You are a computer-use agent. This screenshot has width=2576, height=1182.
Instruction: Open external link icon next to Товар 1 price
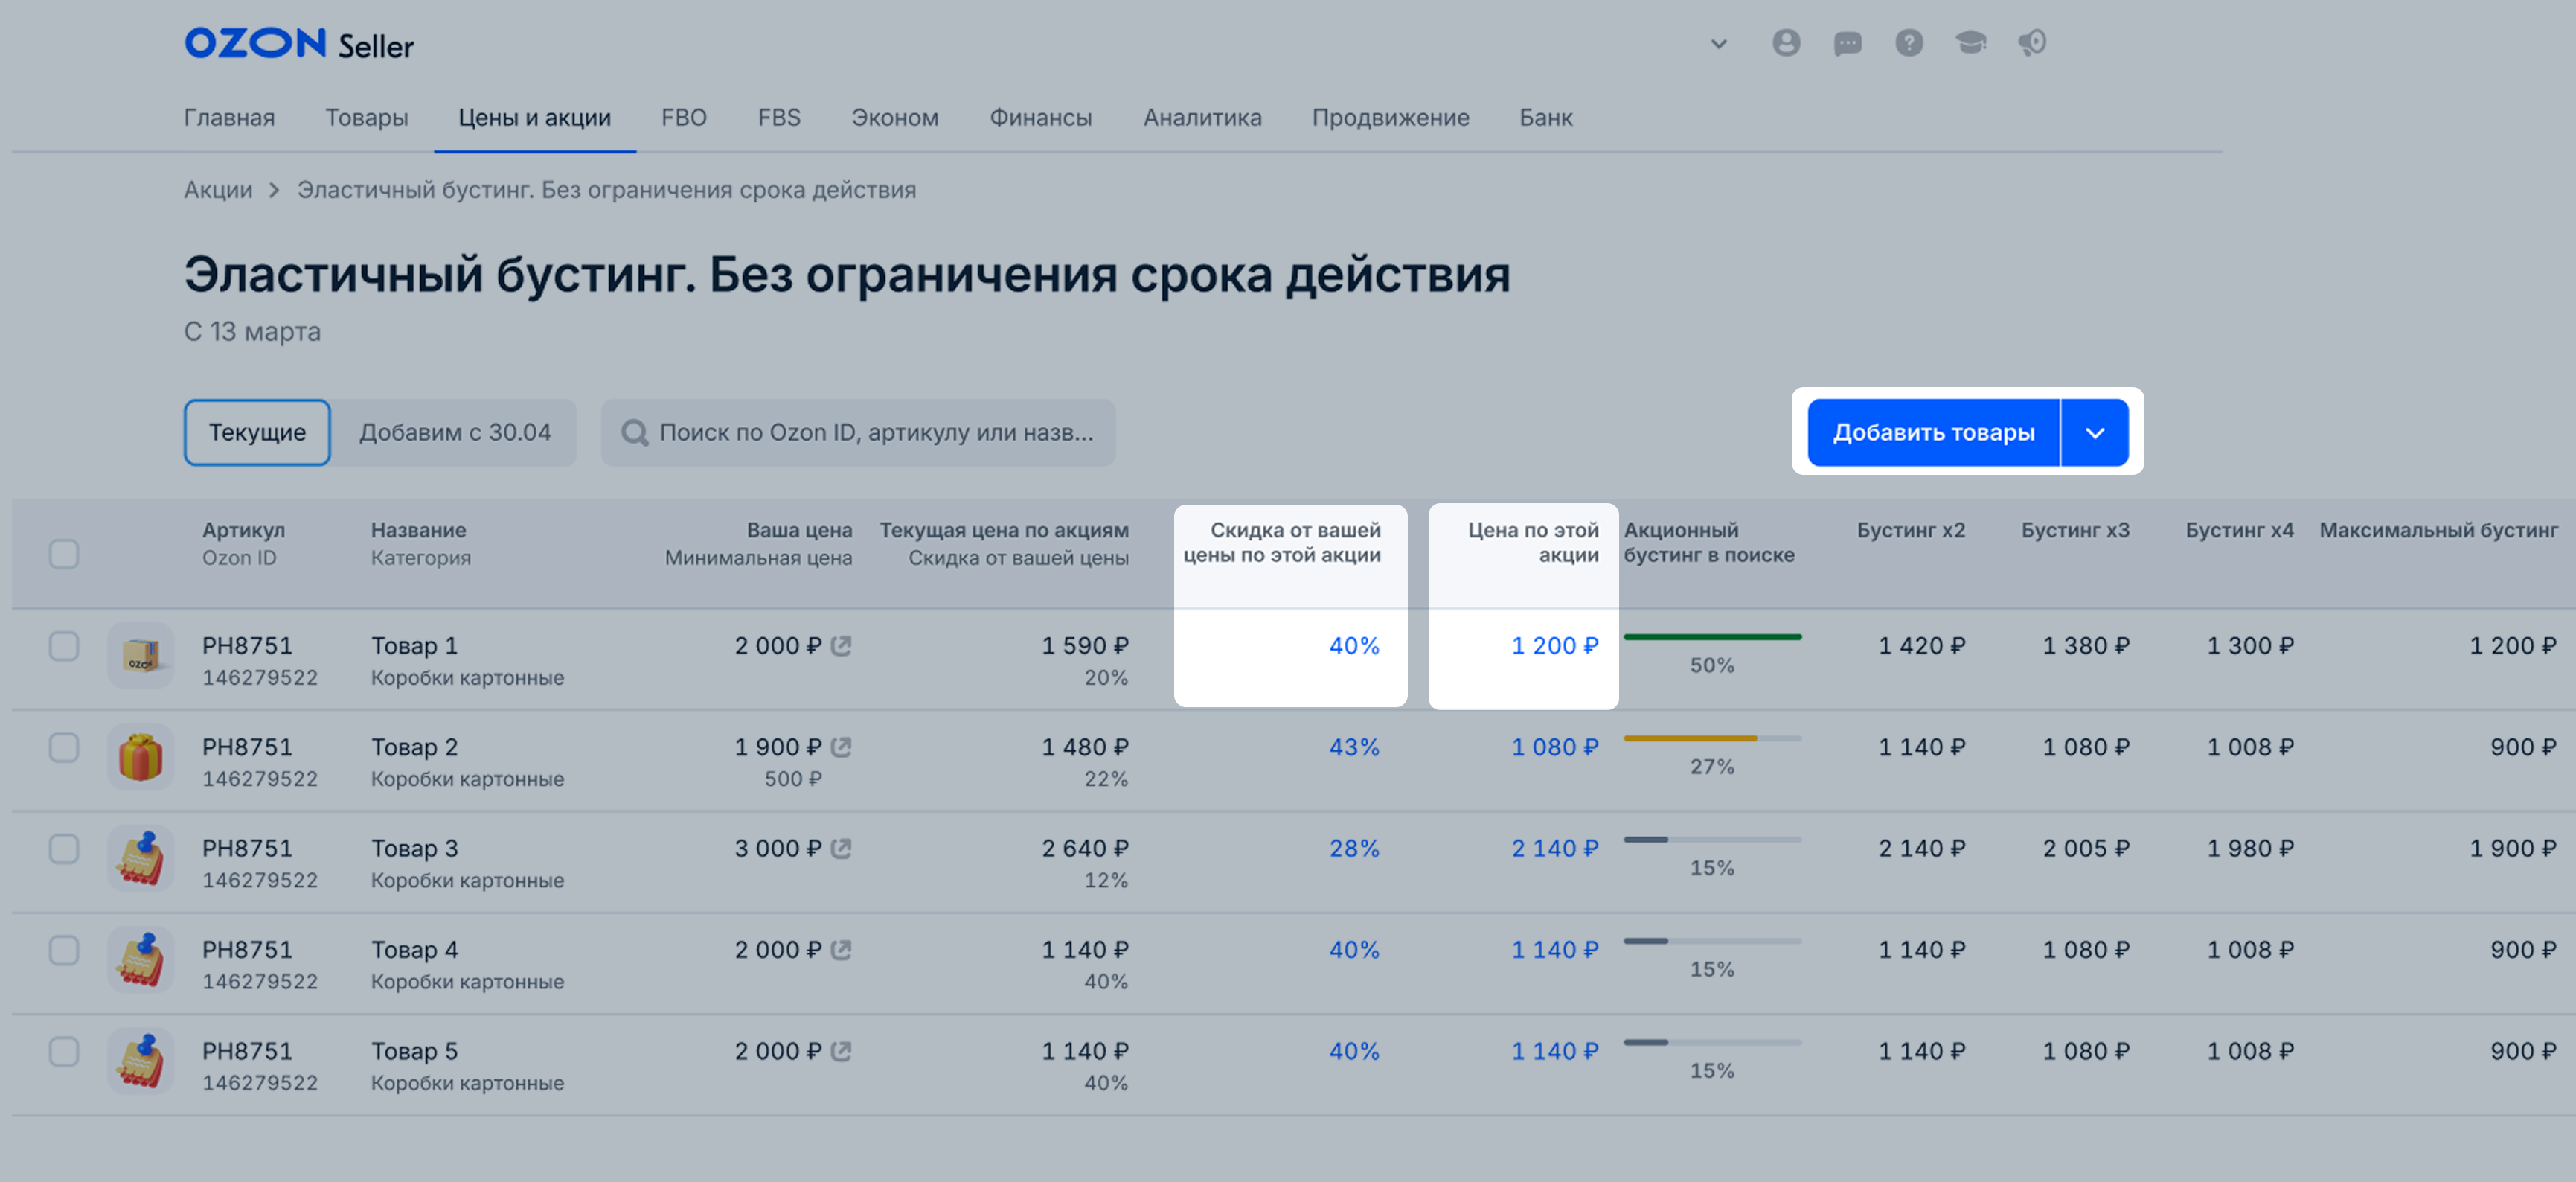(x=842, y=646)
